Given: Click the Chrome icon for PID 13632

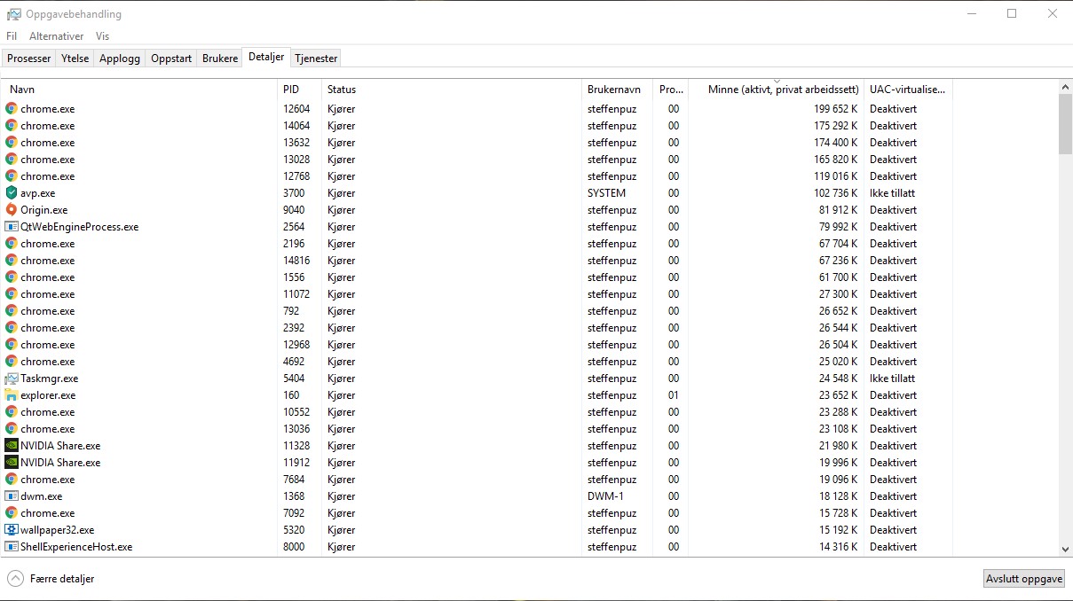Looking at the screenshot, I should [12, 142].
